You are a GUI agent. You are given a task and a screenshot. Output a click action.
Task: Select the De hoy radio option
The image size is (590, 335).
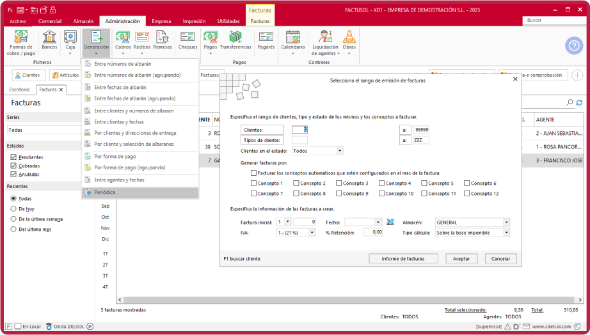14,209
